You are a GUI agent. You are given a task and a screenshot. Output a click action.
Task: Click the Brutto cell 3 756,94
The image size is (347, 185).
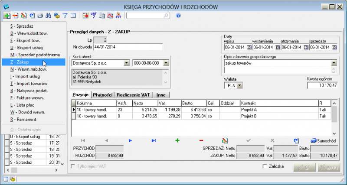[x=194, y=116]
